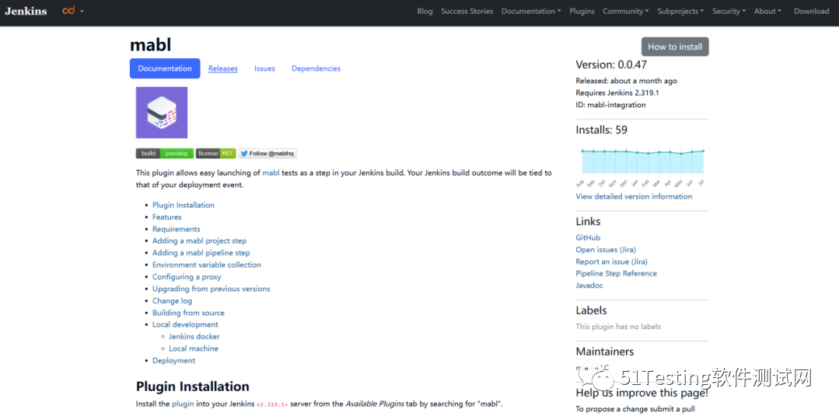
Task: Open Adding a mabl pipeline step
Action: pos(201,252)
